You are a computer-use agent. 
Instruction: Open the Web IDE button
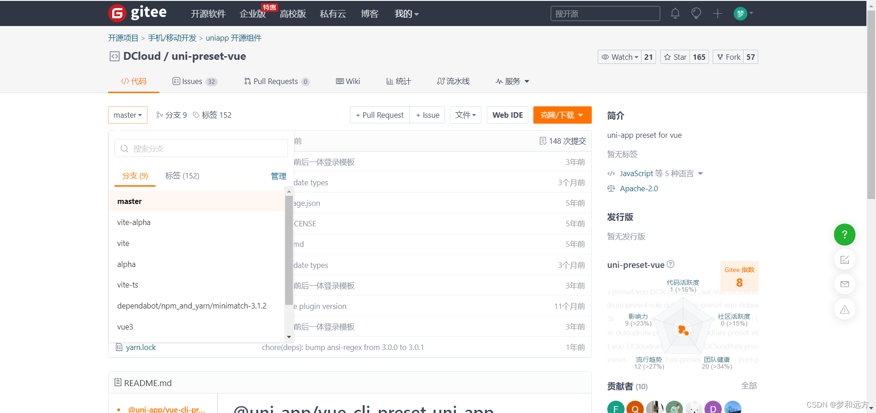(x=507, y=115)
